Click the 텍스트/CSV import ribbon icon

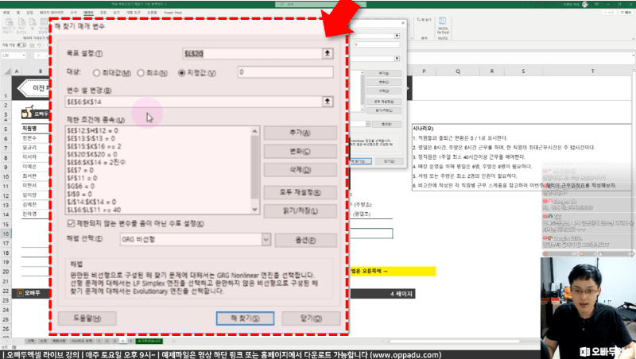[x=22, y=26]
